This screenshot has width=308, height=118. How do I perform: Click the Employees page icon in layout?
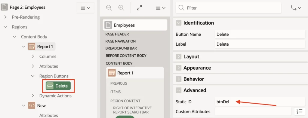(x=108, y=25)
